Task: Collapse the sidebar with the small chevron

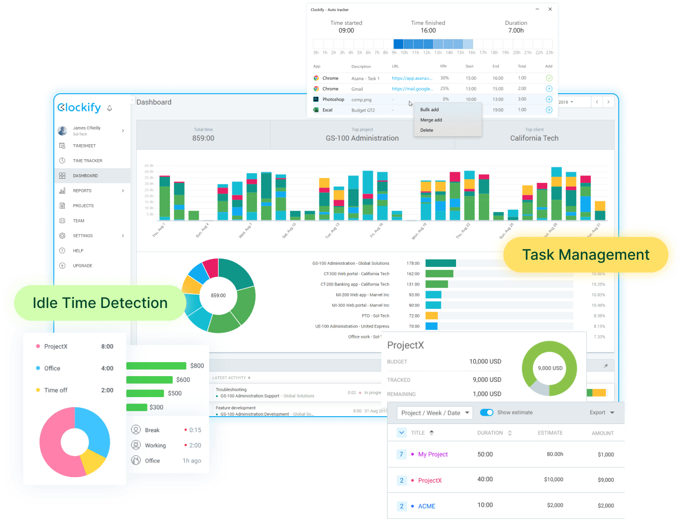Action: point(133,100)
